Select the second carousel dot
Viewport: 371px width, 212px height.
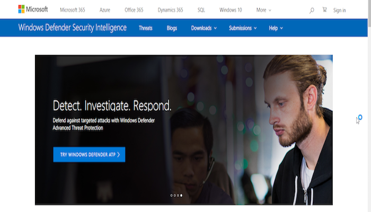tap(174, 196)
